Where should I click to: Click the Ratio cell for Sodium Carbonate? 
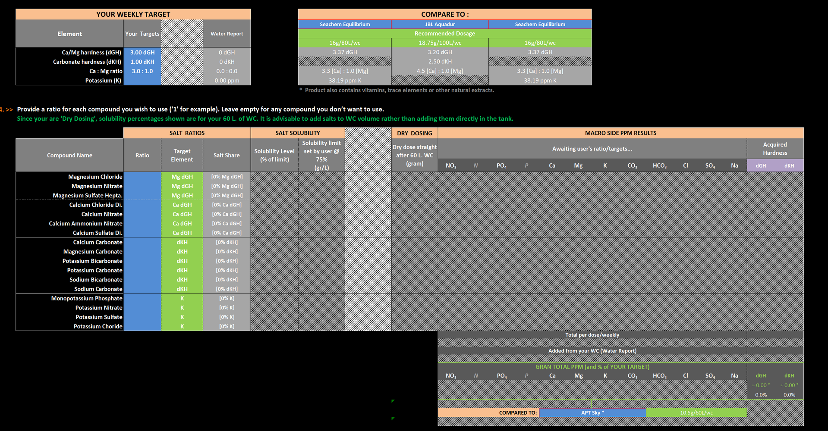pos(142,289)
